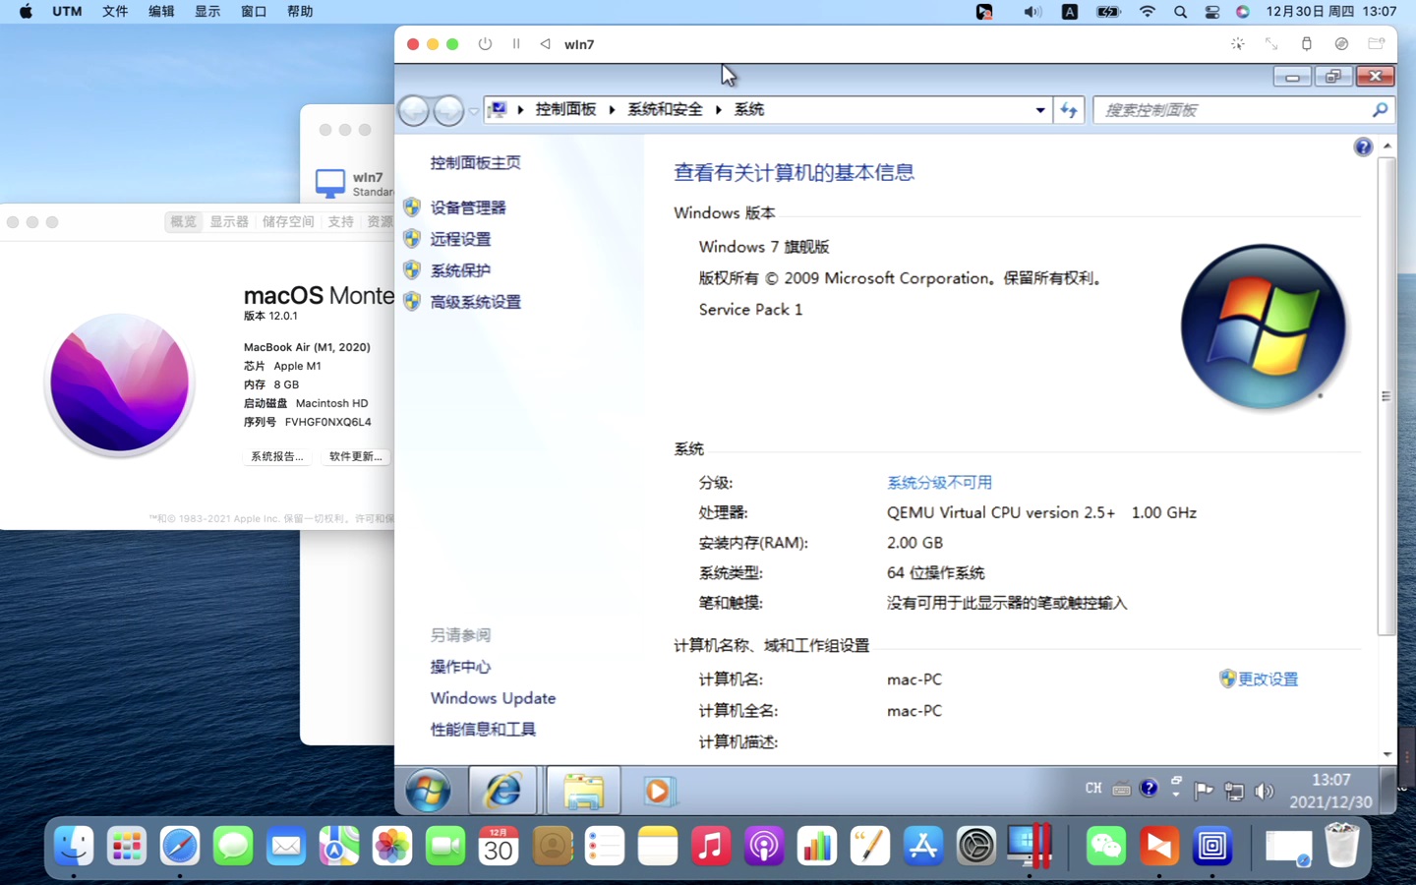This screenshot has height=885, width=1416.
Task: Open 远程设置 link
Action: (460, 239)
